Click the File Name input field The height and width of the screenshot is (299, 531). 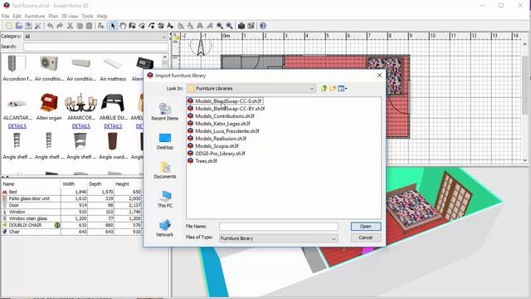click(x=279, y=227)
